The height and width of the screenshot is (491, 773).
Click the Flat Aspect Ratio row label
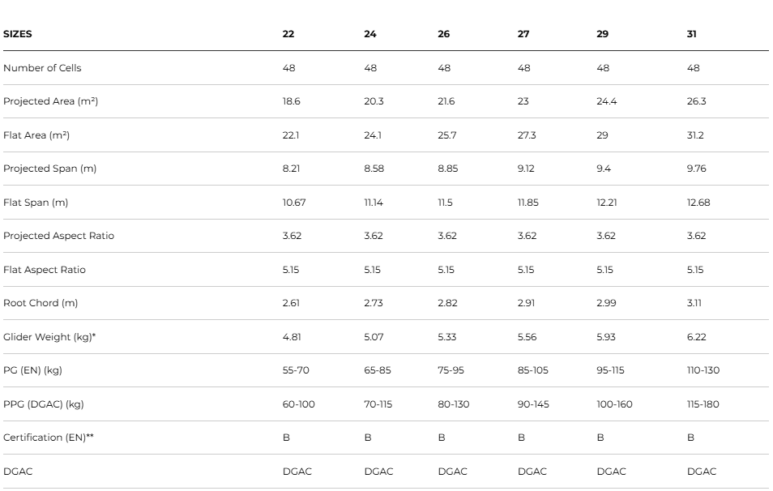tap(45, 270)
